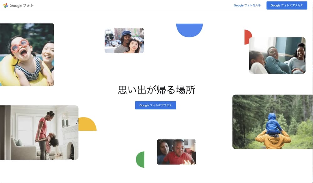Open the photo of family laughing on couch

pos(277,55)
